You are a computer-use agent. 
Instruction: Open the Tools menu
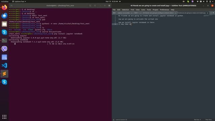149,10
